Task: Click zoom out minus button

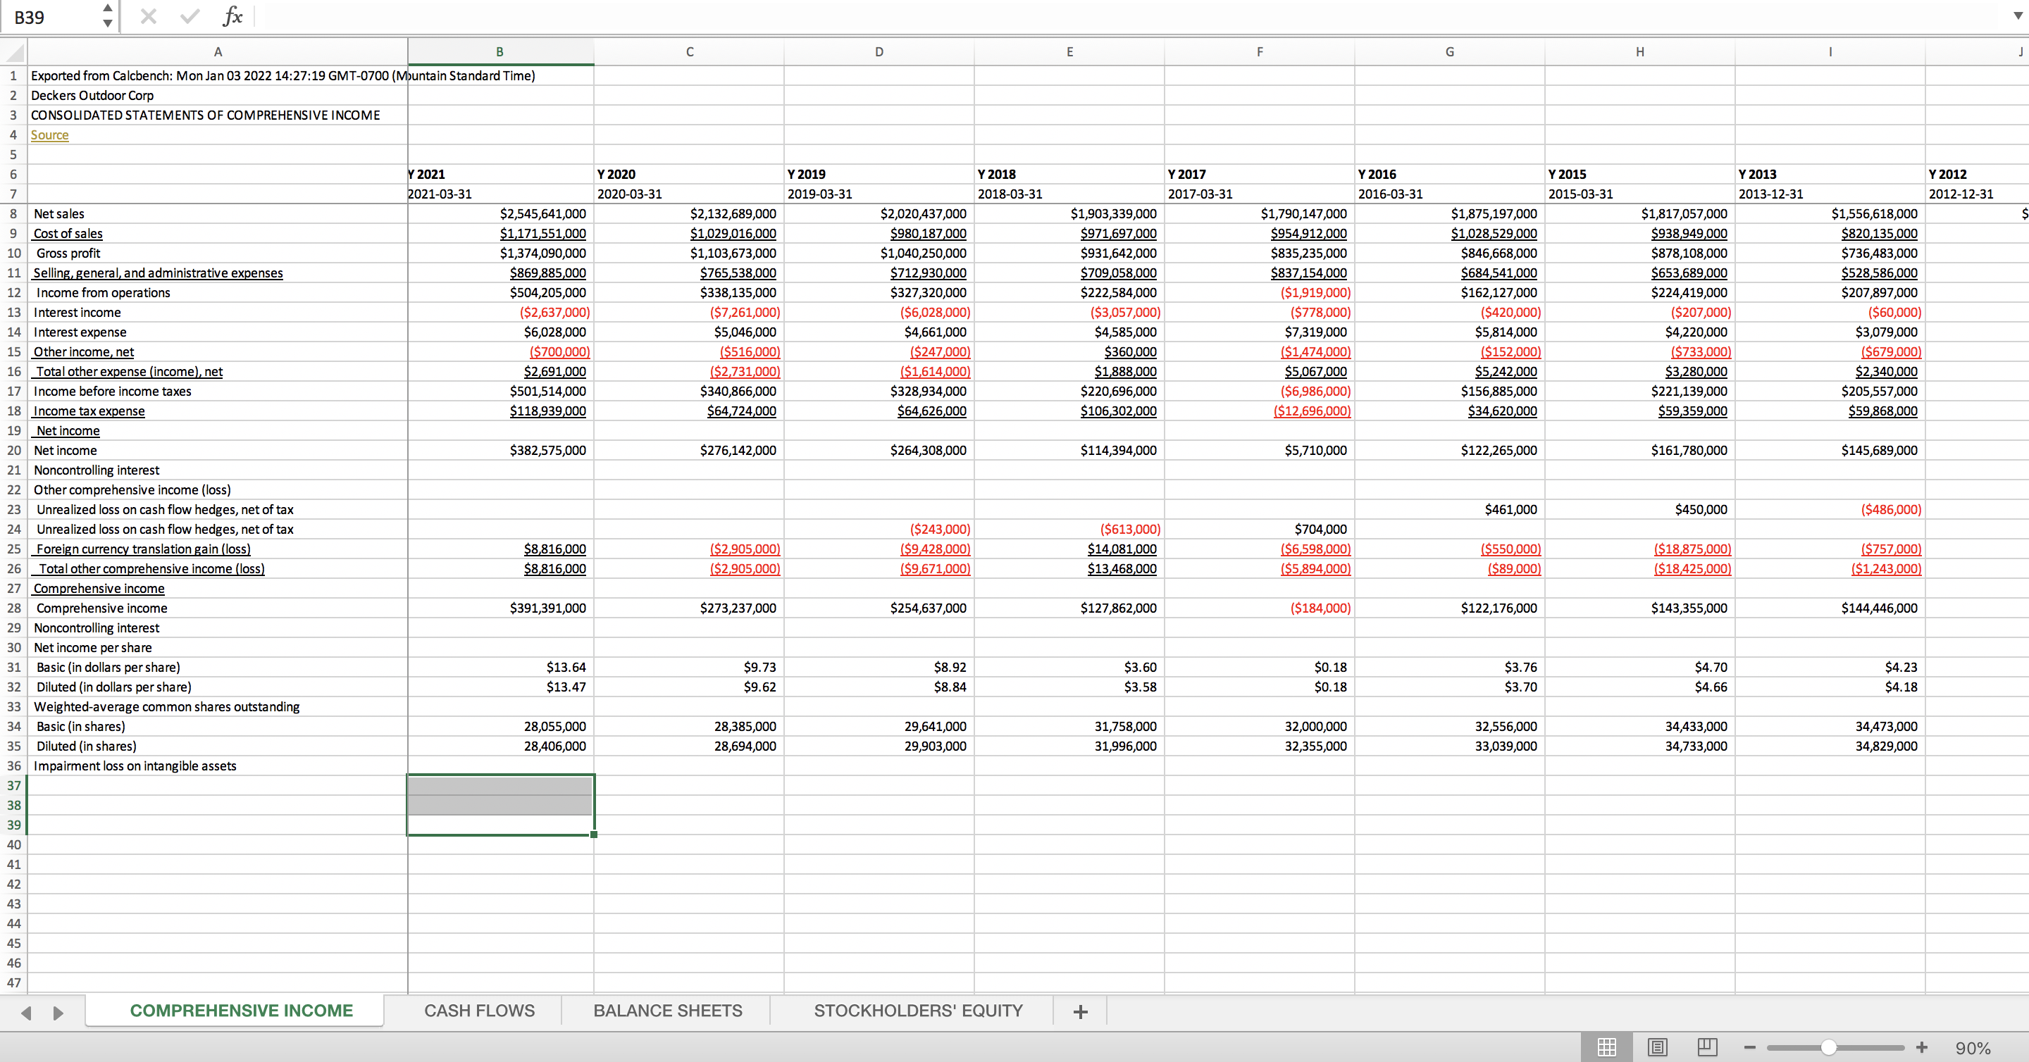Action: [1750, 1047]
